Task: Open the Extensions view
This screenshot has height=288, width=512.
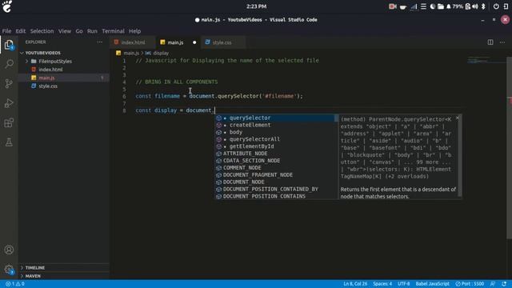Action: point(9,122)
